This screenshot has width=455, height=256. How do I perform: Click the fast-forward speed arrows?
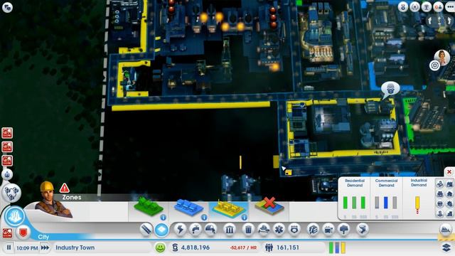click(45, 247)
